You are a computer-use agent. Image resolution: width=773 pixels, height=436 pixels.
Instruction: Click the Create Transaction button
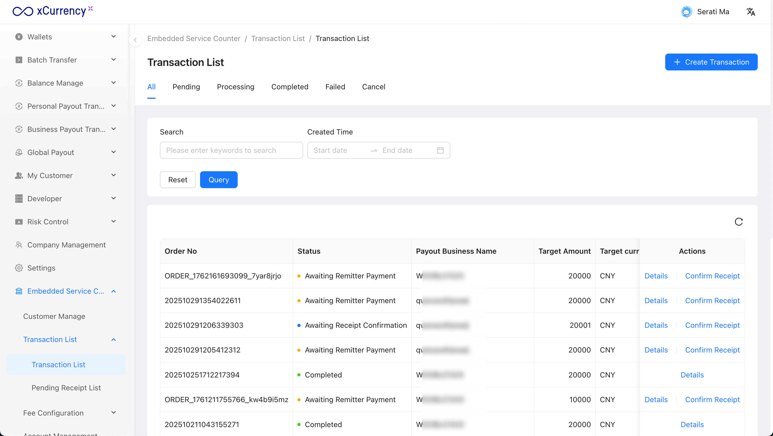coord(711,62)
